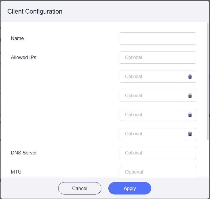Focus the fourth Allowed IPs text box

click(152, 115)
